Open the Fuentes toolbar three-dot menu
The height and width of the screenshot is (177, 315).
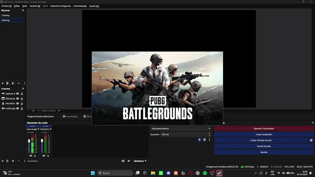coord(24,161)
